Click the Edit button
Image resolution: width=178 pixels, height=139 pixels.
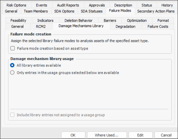point(140,135)
